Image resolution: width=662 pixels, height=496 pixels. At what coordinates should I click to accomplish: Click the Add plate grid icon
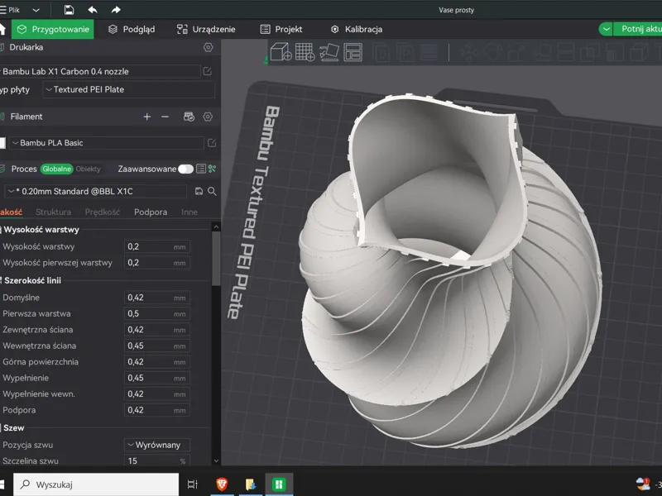[x=305, y=52]
